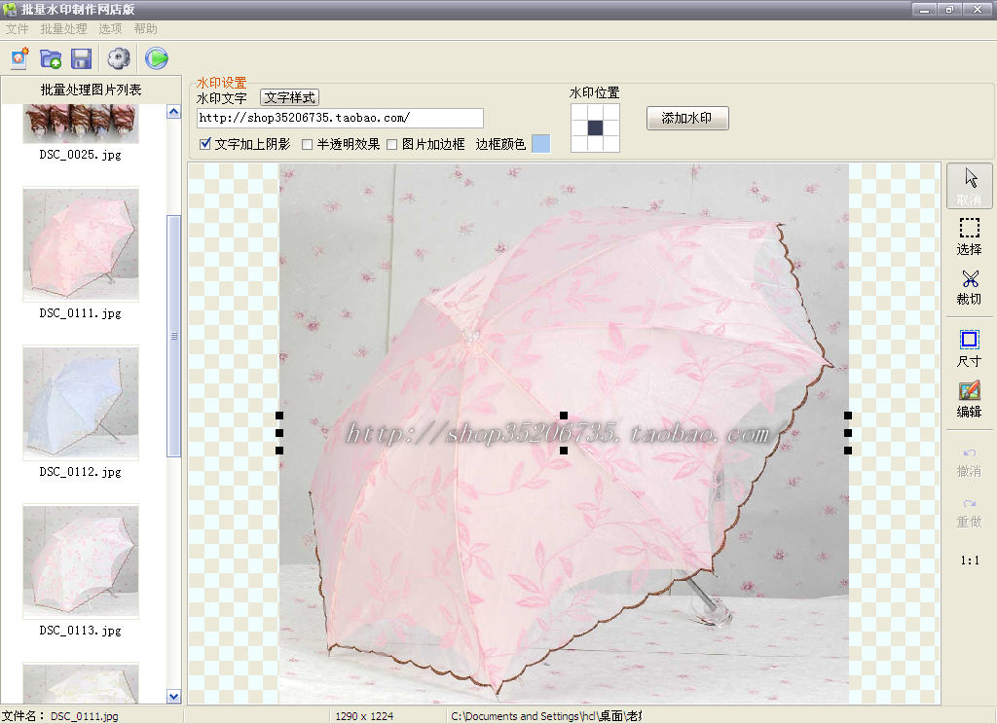Click the image list scroll up arrow
This screenshot has height=724, width=997.
[x=173, y=112]
